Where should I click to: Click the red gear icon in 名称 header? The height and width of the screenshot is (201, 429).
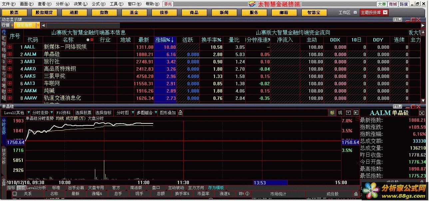pos(91,40)
